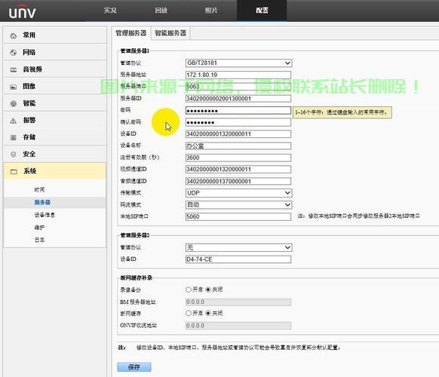Image resolution: width=439 pixels, height=377 pixels.
Task: Open the 图像 sidebar menu
Action: pyautogui.click(x=55, y=86)
